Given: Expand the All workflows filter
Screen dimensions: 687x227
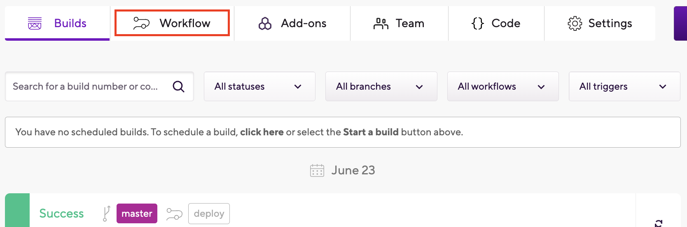Looking at the screenshot, I should click(x=503, y=86).
